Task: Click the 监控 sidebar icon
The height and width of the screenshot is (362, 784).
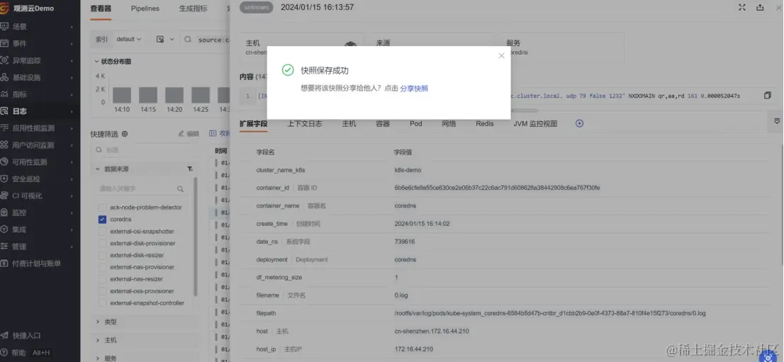Action: click(4, 213)
